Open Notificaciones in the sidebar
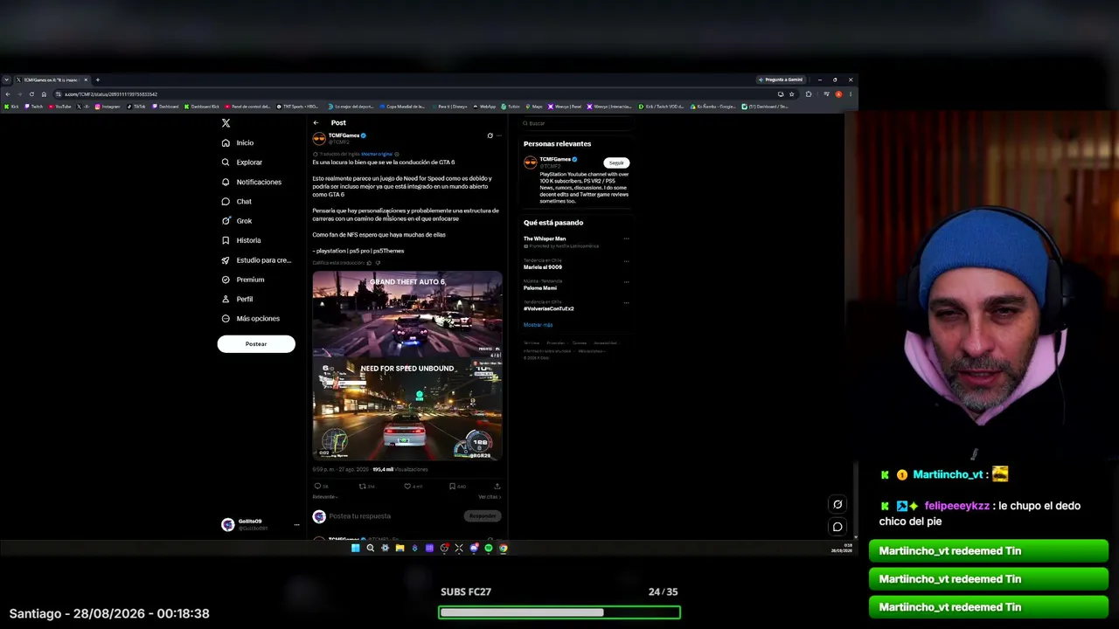Screen dimensions: 1119x629 pos(252,182)
